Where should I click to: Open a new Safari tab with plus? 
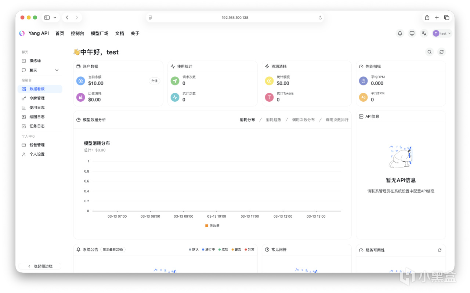click(437, 18)
